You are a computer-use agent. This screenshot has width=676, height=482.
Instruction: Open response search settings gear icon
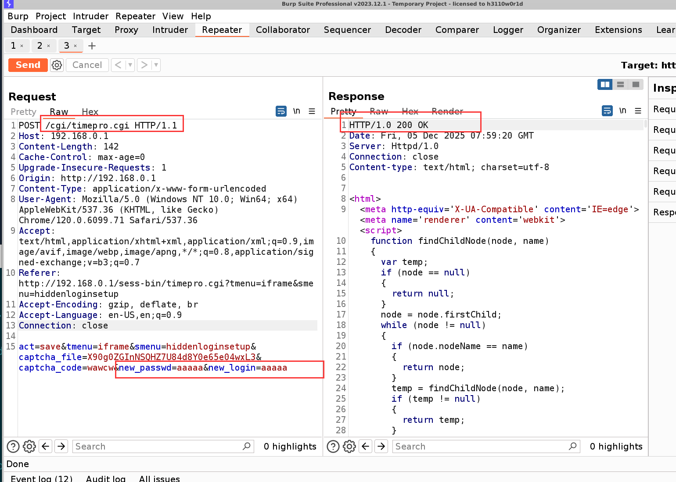[x=349, y=446]
